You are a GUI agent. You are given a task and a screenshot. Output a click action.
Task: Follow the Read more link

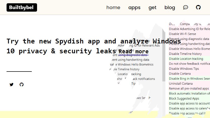tap(134, 51)
